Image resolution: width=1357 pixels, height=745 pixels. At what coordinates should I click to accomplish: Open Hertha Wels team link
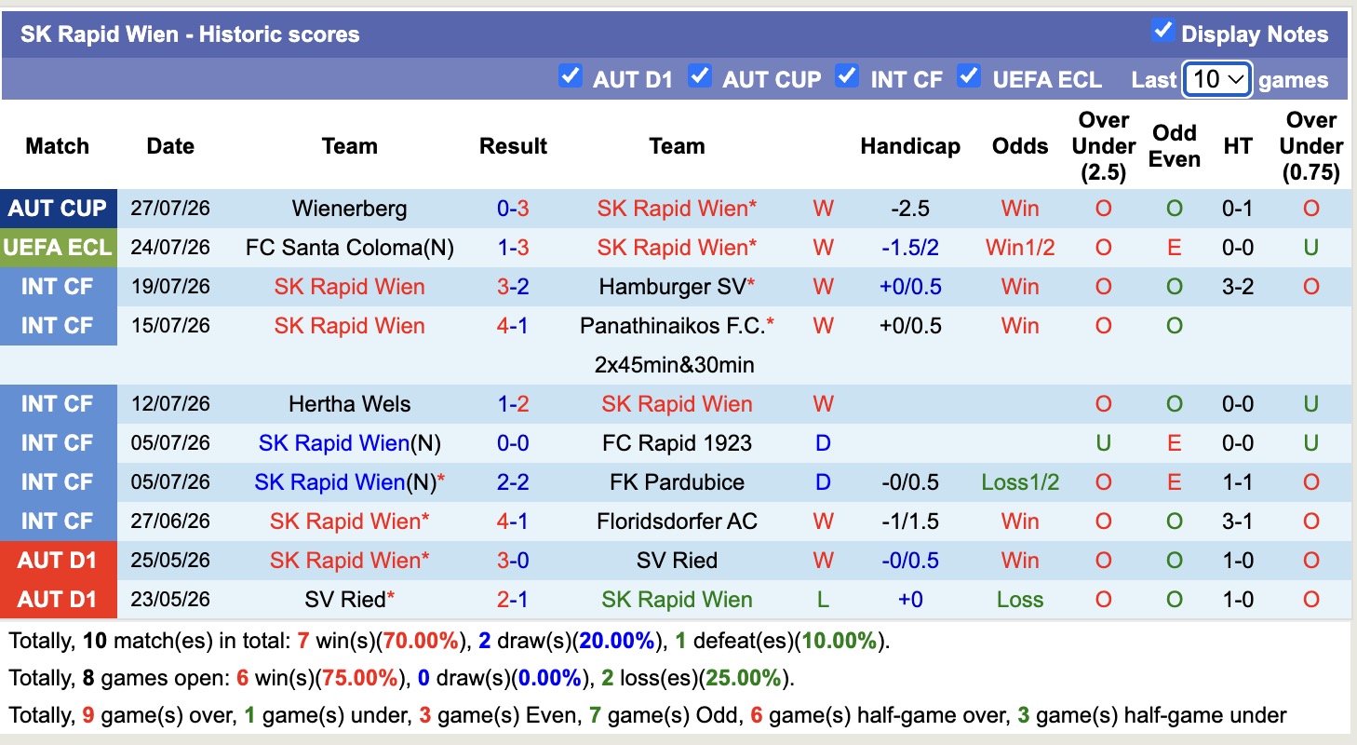pyautogui.click(x=349, y=404)
